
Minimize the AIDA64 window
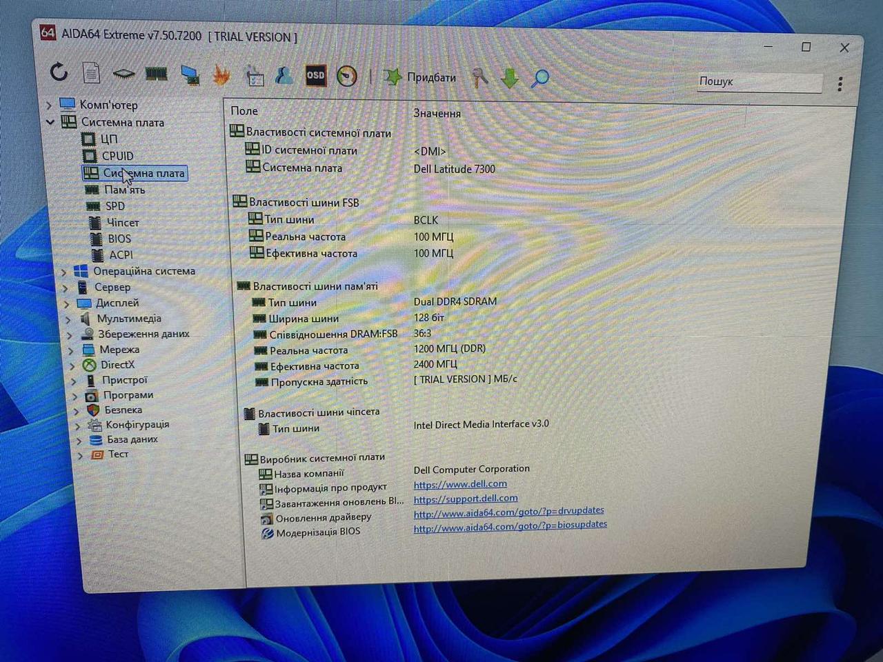(x=768, y=46)
